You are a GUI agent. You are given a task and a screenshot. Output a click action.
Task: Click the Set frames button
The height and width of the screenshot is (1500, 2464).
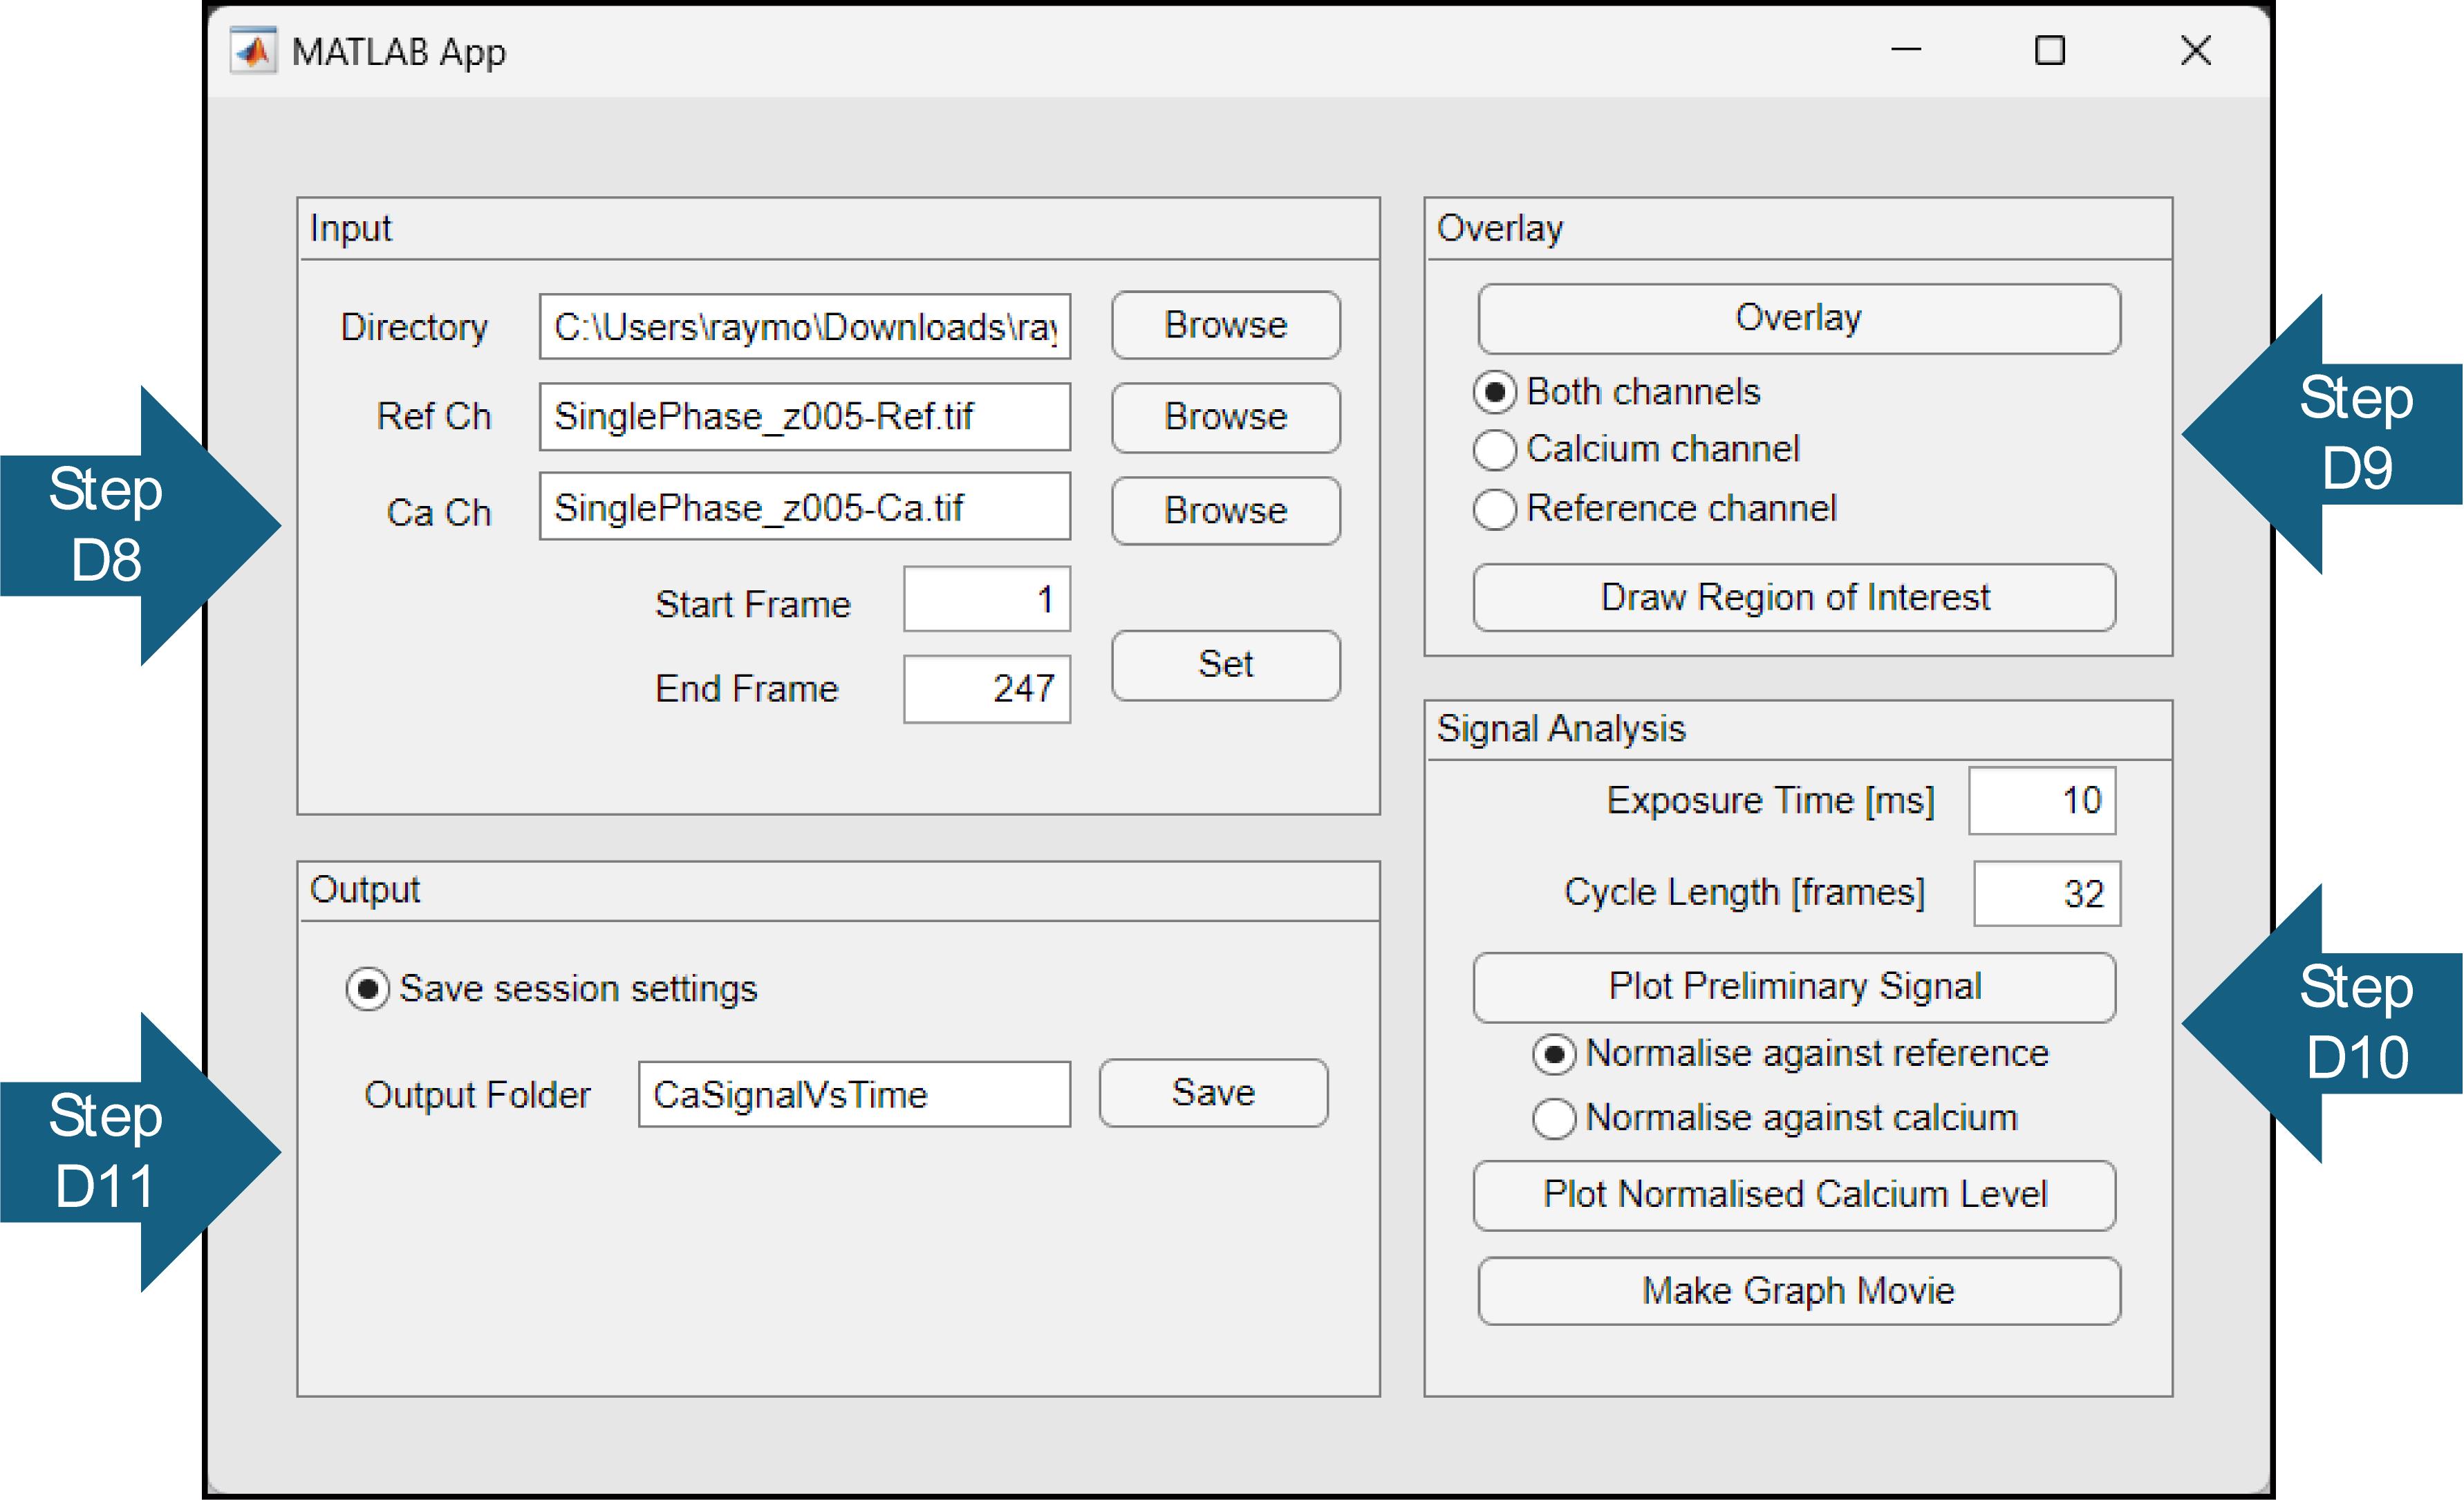point(1226,665)
